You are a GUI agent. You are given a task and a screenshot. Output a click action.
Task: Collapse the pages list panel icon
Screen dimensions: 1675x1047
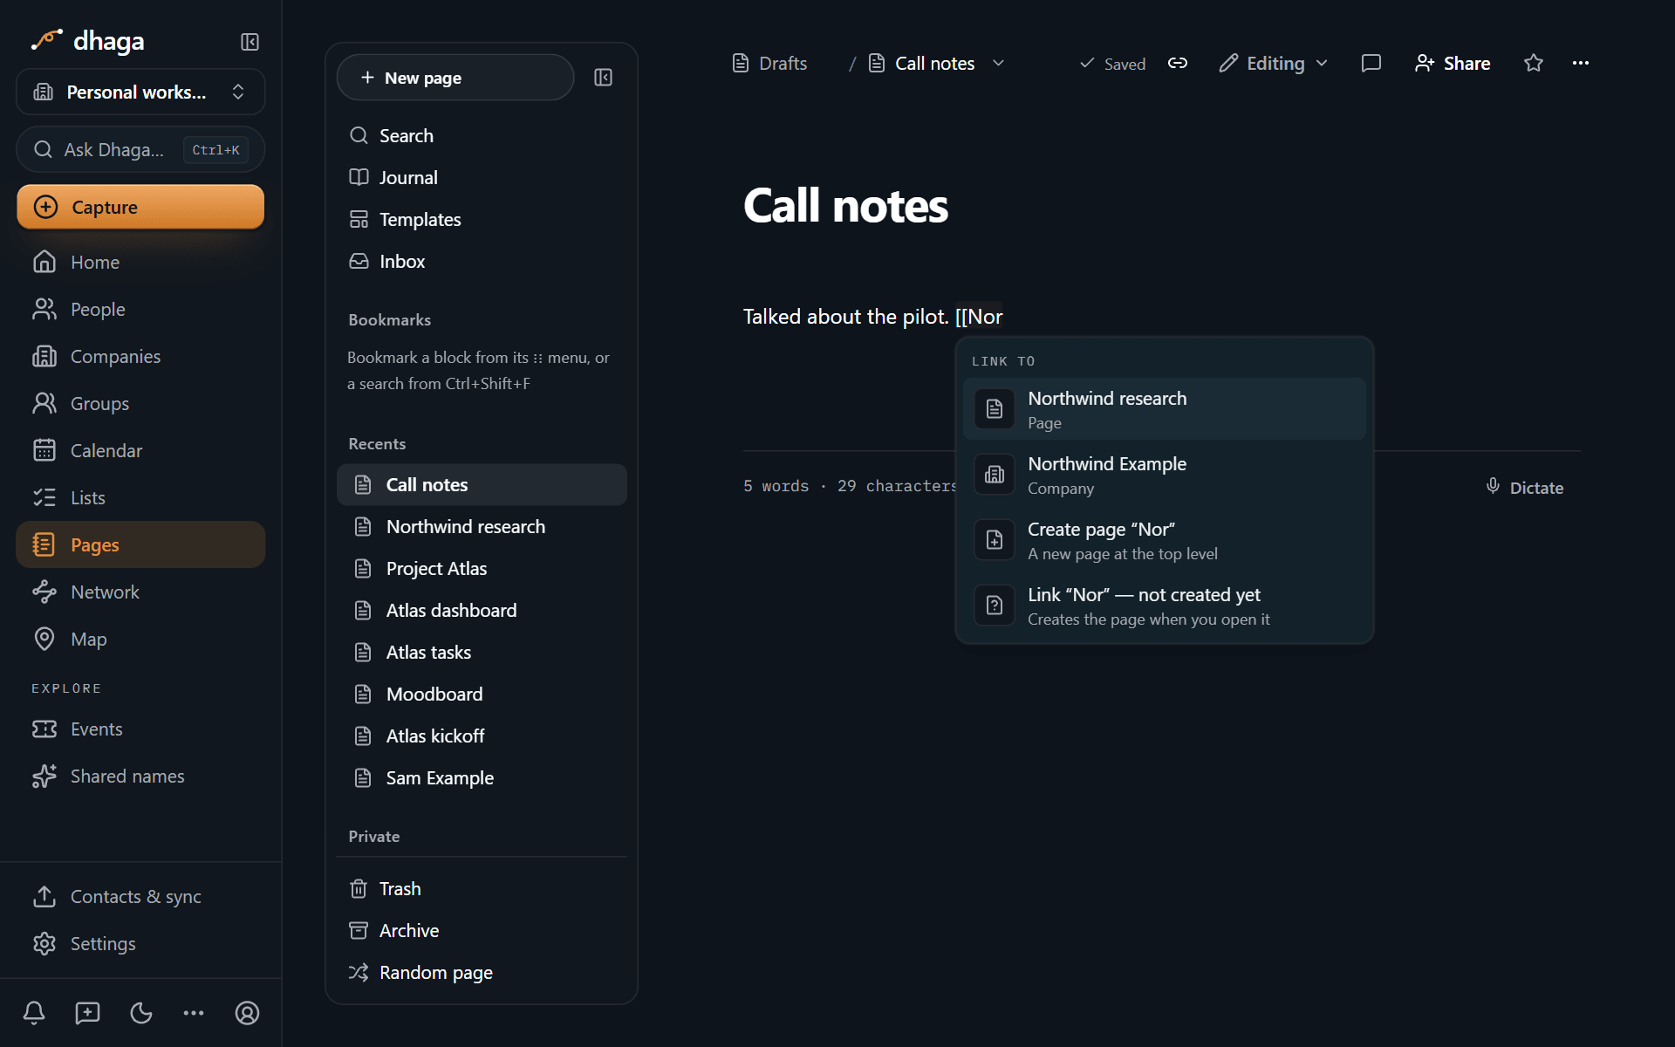click(x=603, y=78)
